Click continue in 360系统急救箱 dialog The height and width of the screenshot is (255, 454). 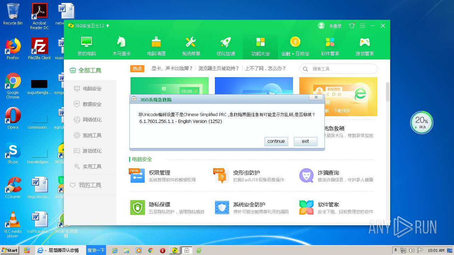[276, 141]
